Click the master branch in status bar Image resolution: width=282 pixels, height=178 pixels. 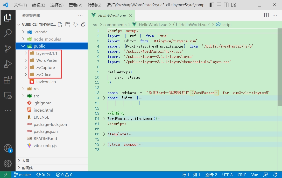click(23, 175)
